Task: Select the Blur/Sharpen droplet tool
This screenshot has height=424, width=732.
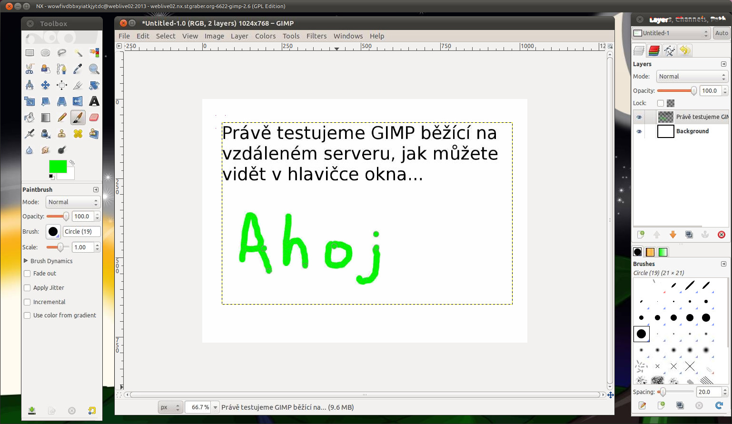Action: [x=30, y=150]
